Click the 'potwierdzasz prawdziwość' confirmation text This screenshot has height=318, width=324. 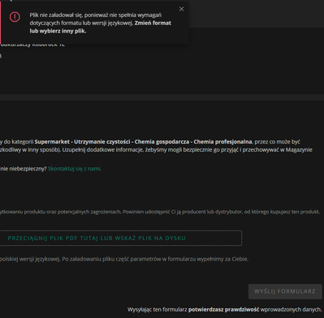click(223, 309)
